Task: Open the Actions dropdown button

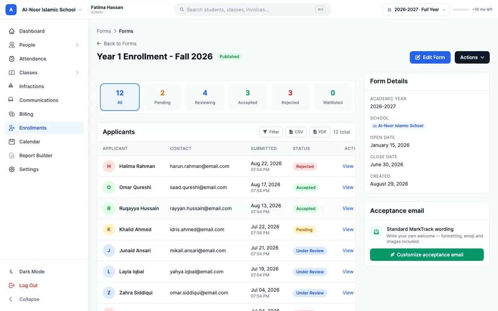Action: (472, 58)
